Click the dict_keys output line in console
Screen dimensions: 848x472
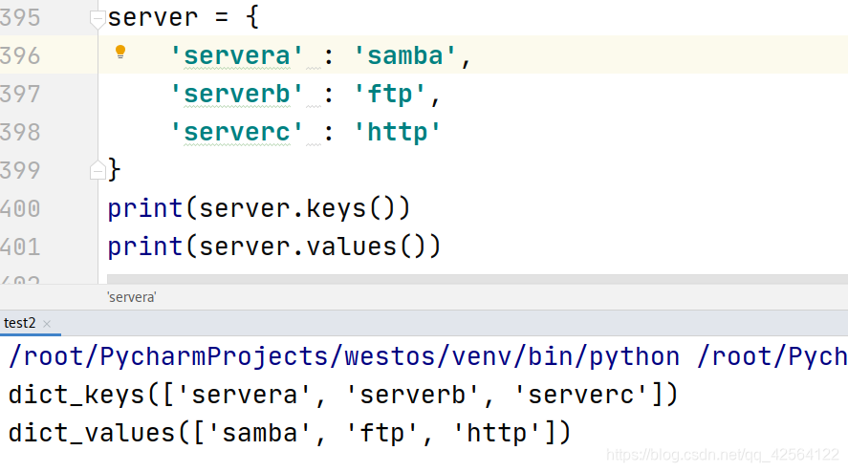[x=343, y=395]
